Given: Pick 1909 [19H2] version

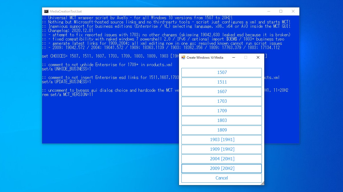Looking at the screenshot, I should pos(222,149).
